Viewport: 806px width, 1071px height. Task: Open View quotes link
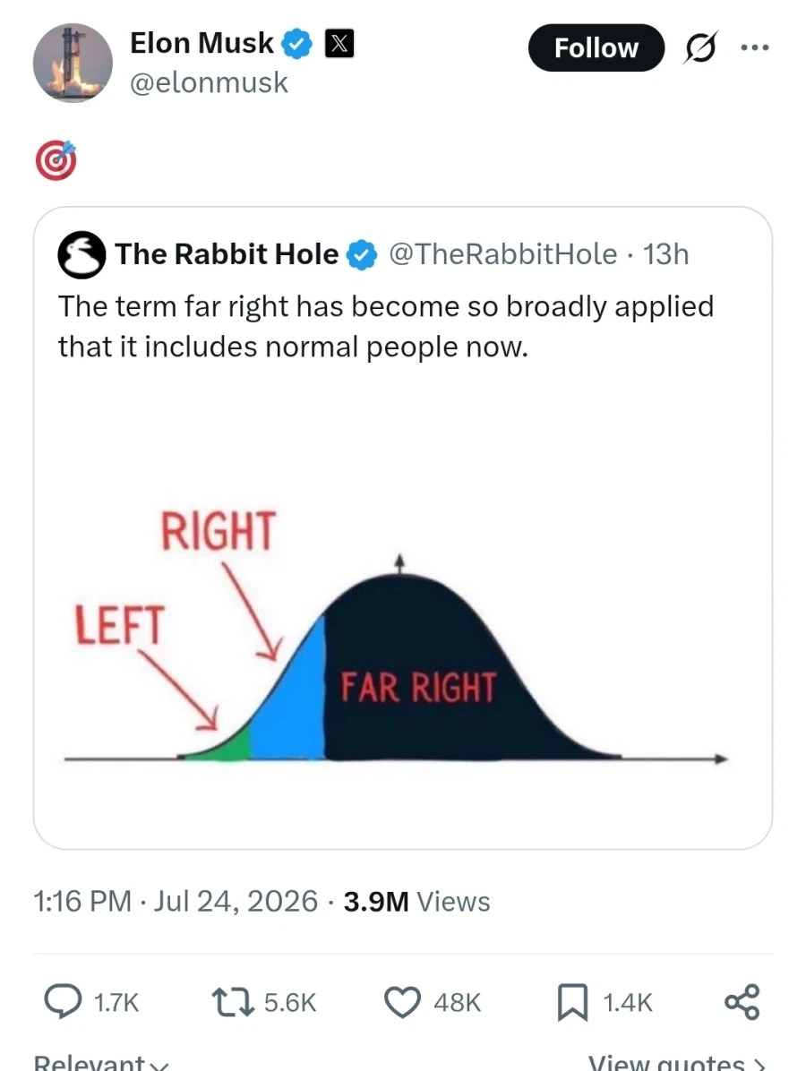pyautogui.click(x=676, y=1062)
